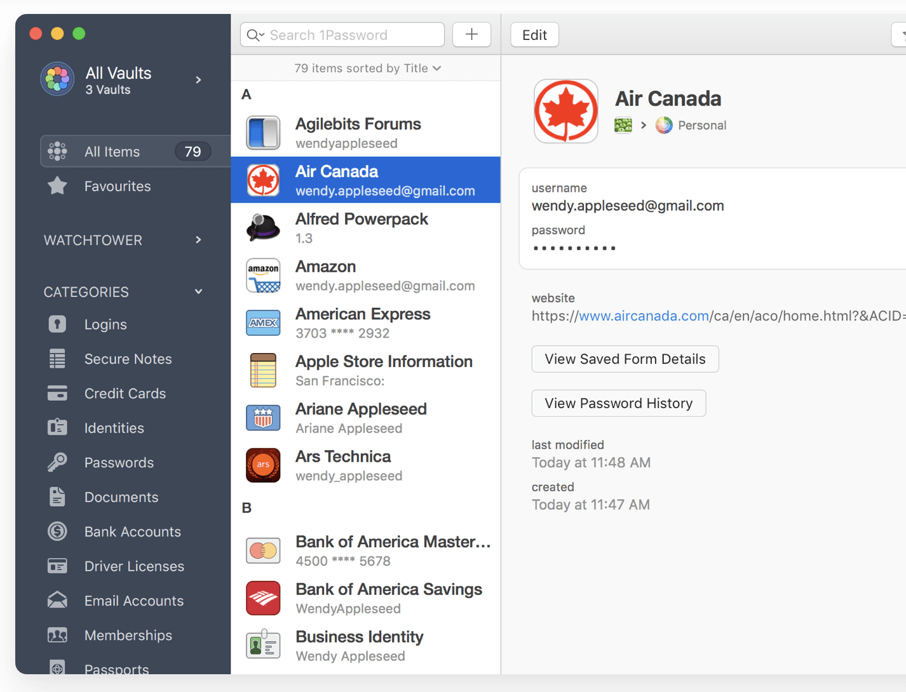Viewport: 906px width, 692px height.
Task: Click the Amazon cart icon
Action: [263, 276]
